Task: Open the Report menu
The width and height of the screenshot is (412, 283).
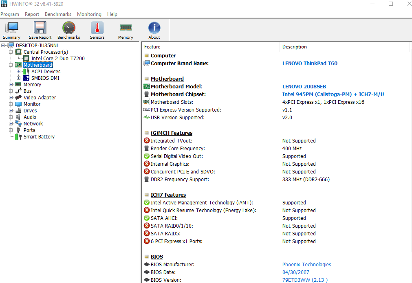Action: (x=32, y=14)
